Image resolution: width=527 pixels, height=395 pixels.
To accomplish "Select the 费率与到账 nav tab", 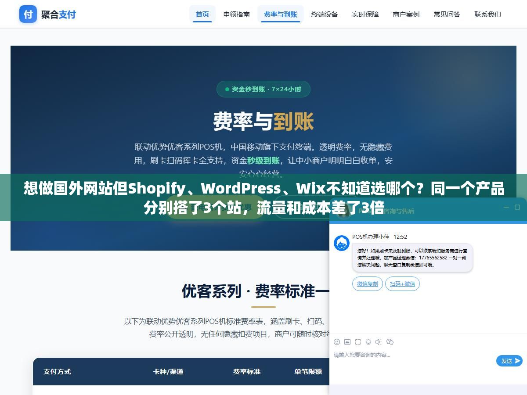I will coord(281,14).
